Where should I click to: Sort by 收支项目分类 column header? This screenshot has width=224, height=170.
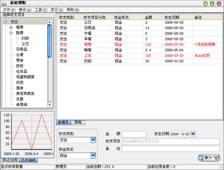pyautogui.click(x=97, y=17)
